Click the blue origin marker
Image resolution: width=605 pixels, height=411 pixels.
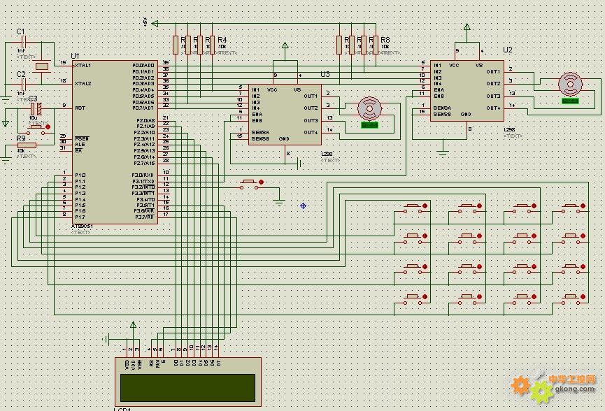click(x=304, y=206)
